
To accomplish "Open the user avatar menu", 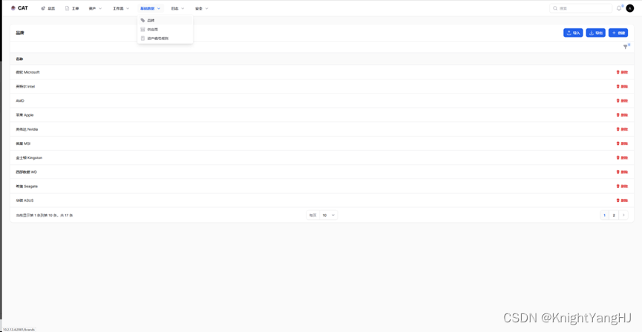I will point(629,8).
